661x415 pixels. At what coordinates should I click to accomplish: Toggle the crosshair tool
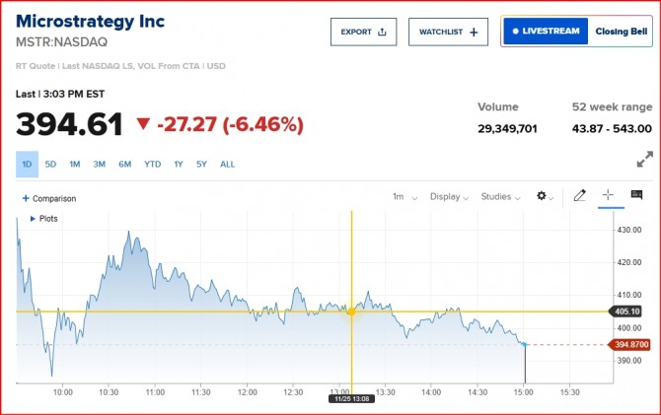608,195
